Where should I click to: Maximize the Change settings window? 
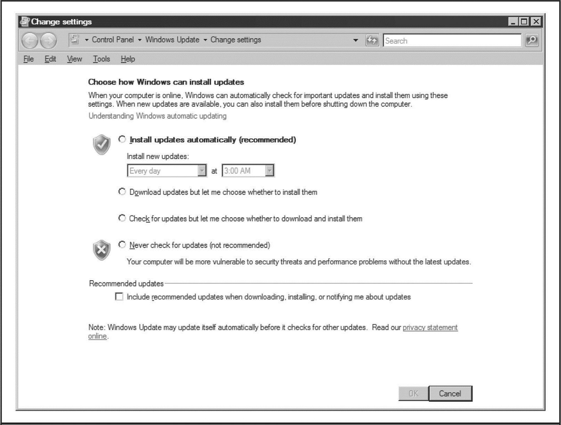tap(524, 21)
